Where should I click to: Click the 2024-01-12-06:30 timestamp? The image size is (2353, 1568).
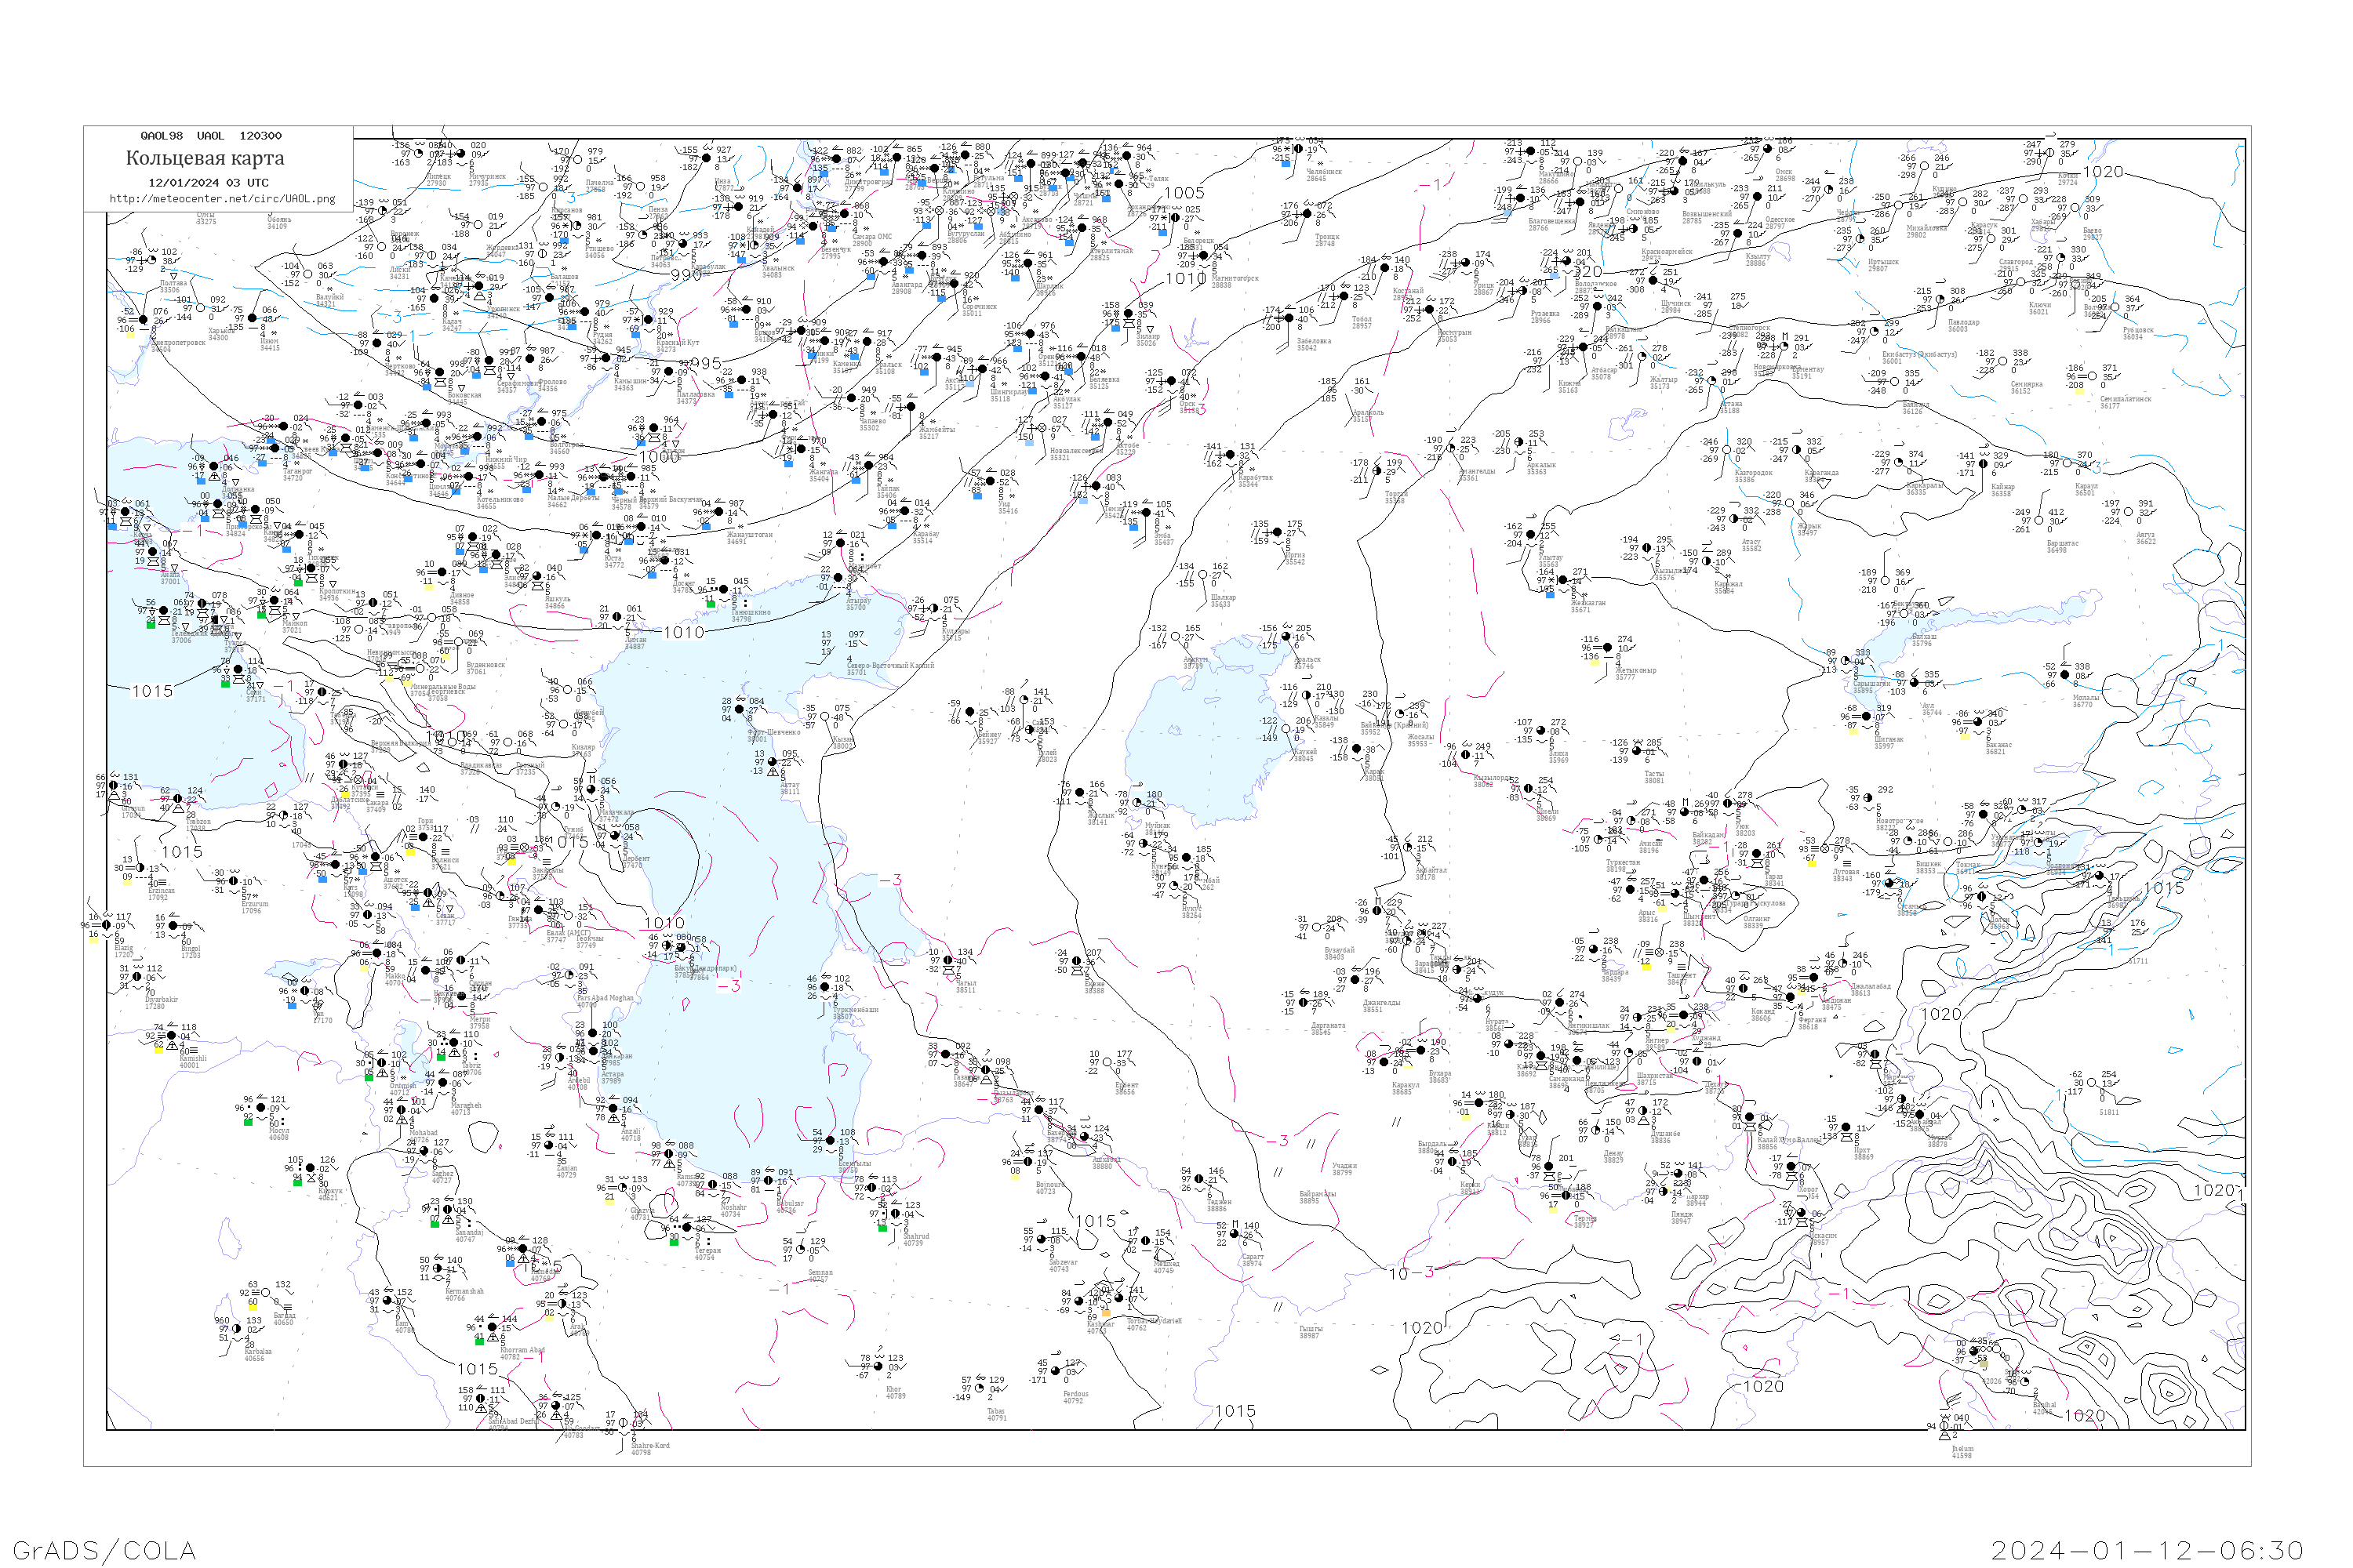click(x=2147, y=1550)
